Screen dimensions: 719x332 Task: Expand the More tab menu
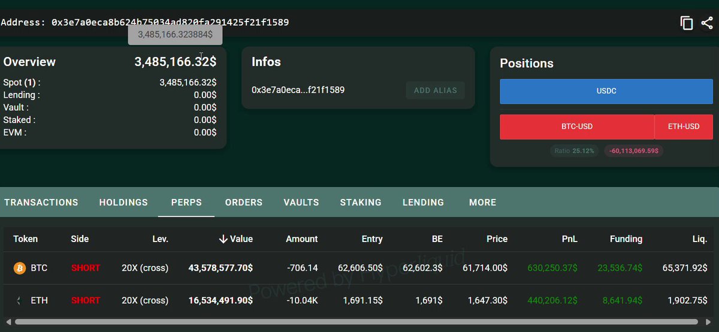(483, 203)
